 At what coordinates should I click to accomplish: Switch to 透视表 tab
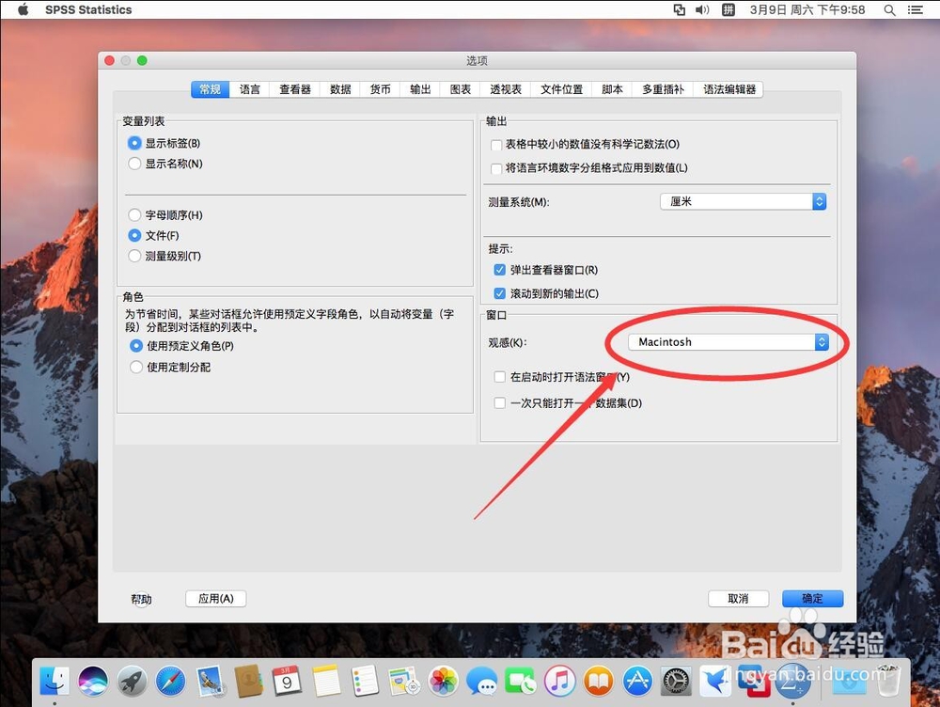pos(506,89)
